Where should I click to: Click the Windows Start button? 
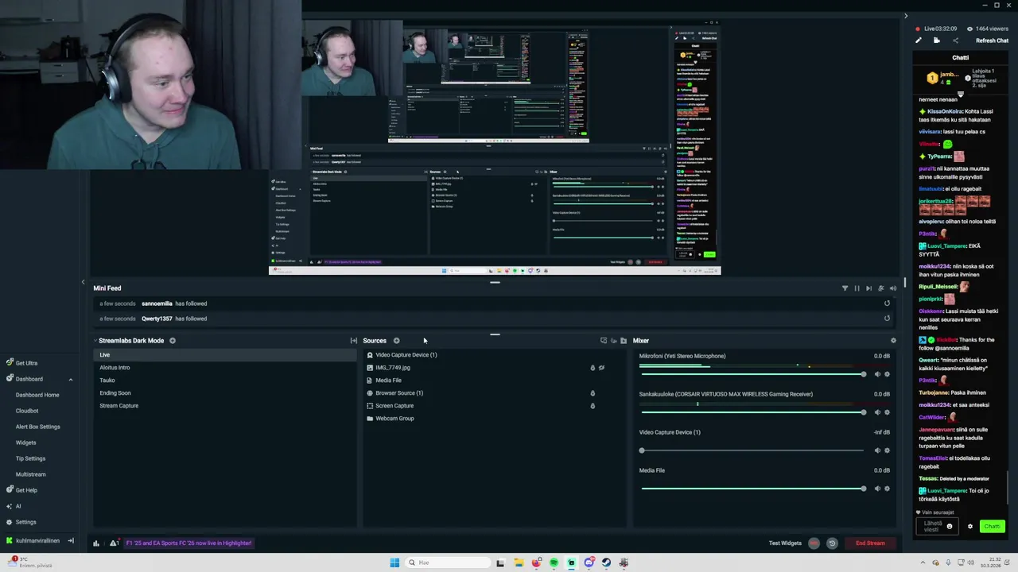pos(394,562)
